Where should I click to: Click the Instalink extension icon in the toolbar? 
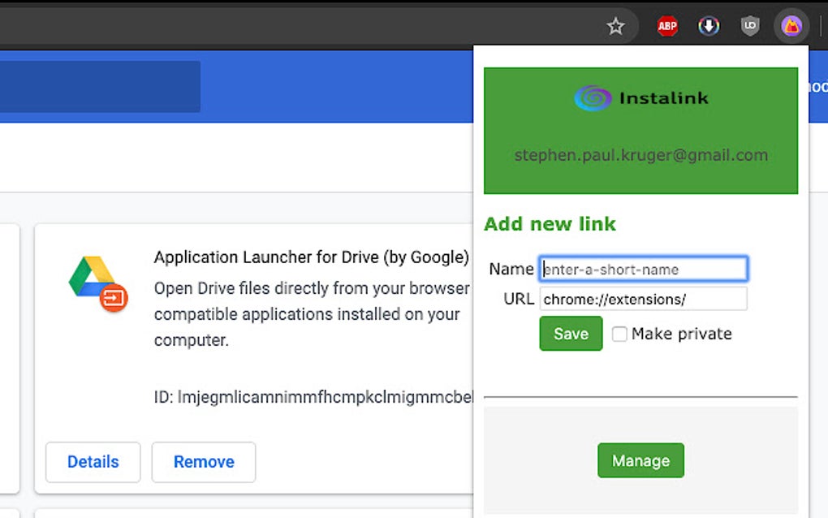(x=791, y=25)
